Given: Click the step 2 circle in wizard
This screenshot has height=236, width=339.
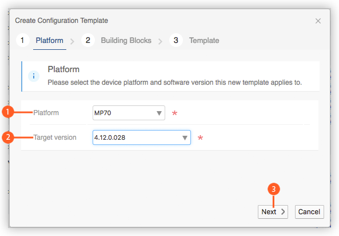Looking at the screenshot, I should coord(88,40).
